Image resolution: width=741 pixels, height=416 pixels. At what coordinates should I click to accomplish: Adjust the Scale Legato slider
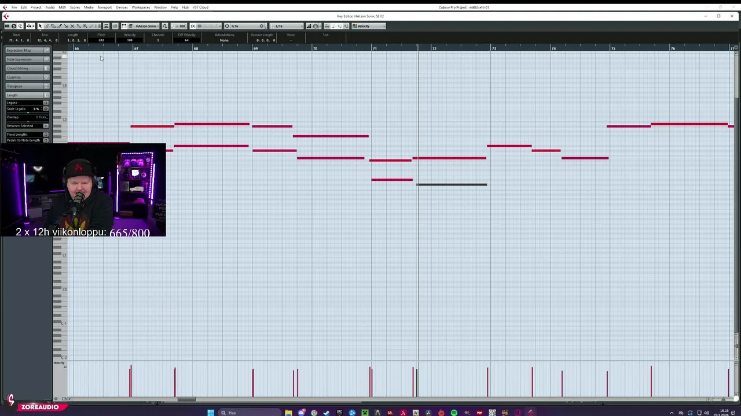[28, 113]
